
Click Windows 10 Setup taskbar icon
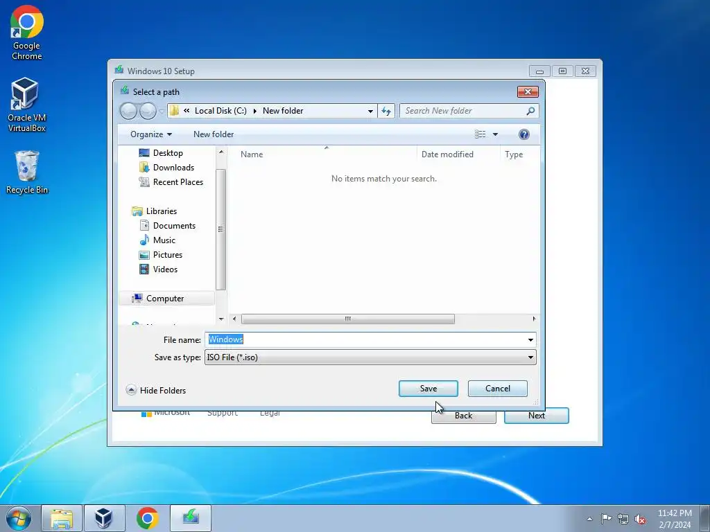pyautogui.click(x=191, y=518)
